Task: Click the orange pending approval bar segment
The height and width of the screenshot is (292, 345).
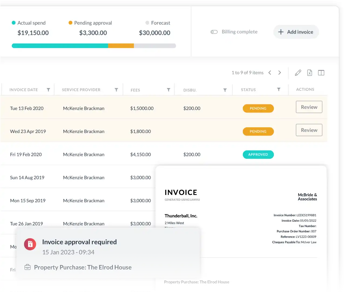Action: [121, 46]
